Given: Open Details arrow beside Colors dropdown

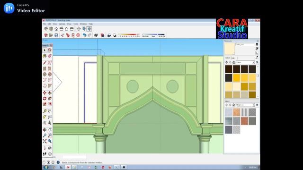Looking at the screenshot, I should click(x=257, y=62).
